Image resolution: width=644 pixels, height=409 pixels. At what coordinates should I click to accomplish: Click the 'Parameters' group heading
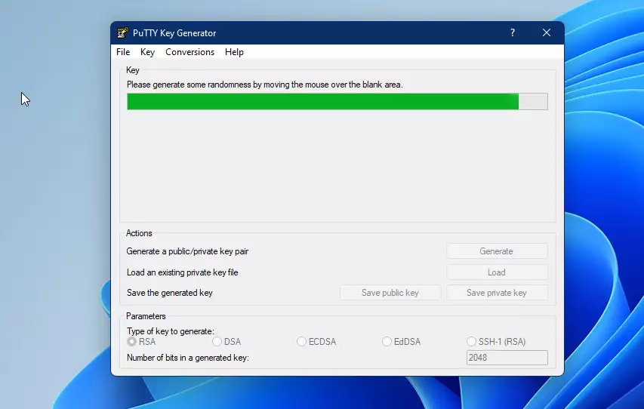pyautogui.click(x=146, y=316)
